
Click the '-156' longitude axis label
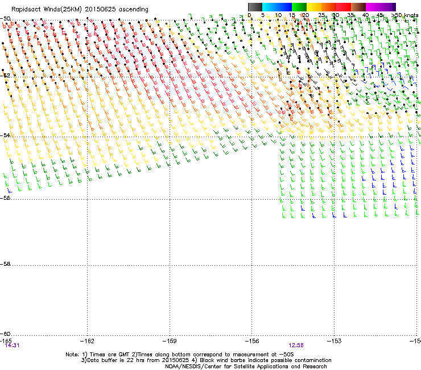(252, 341)
